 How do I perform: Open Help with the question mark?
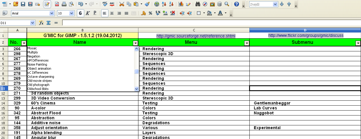click(236, 4)
